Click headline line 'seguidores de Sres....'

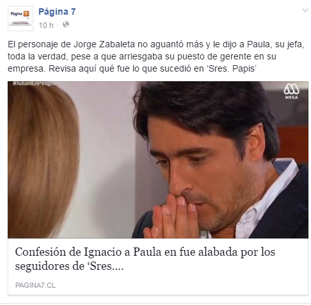[69, 266]
